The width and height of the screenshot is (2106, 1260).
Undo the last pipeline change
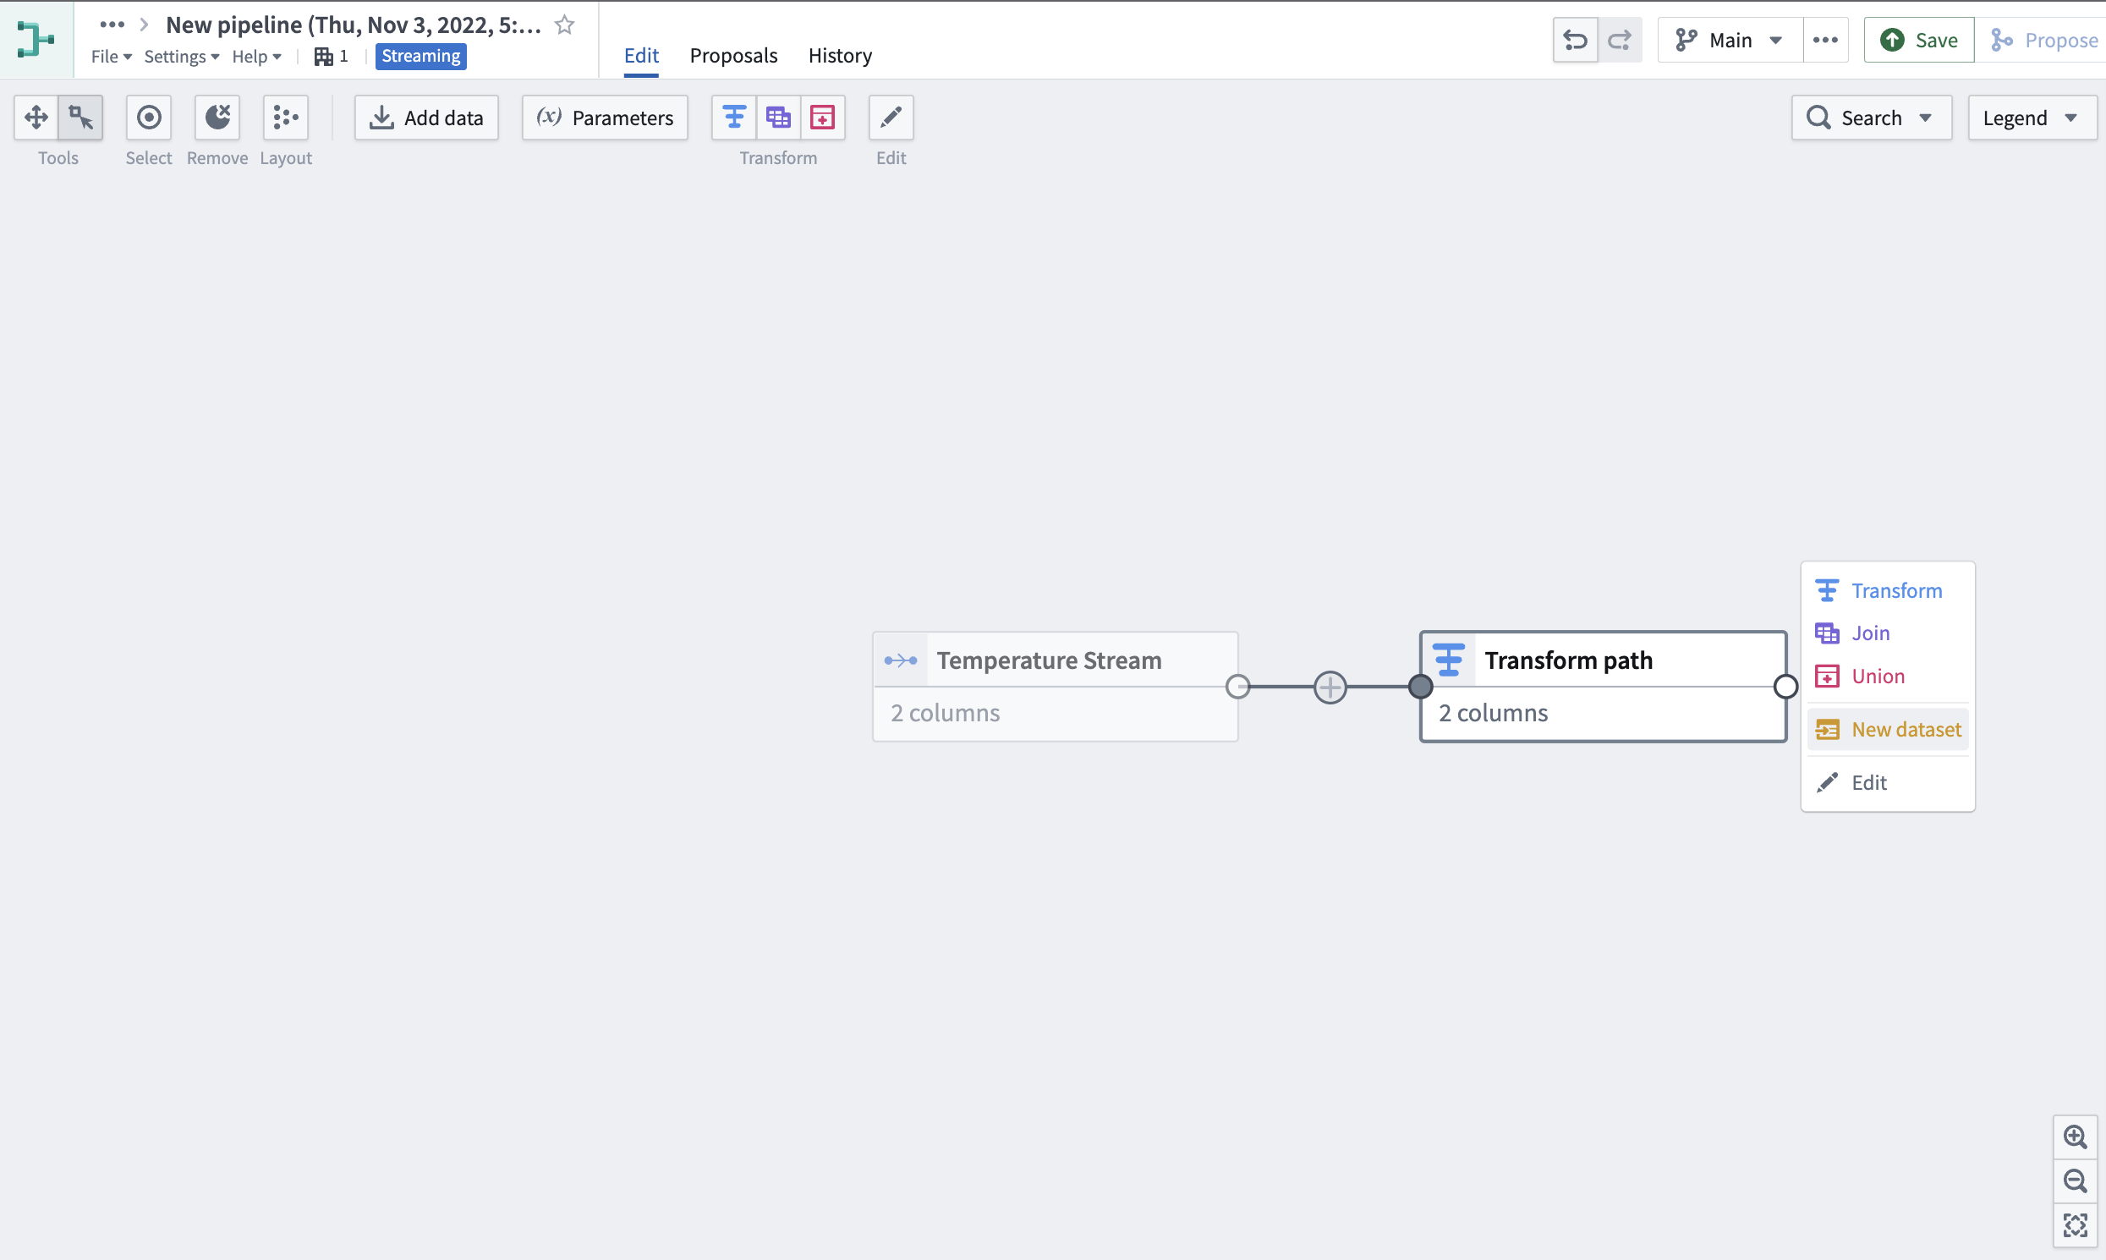click(1575, 39)
